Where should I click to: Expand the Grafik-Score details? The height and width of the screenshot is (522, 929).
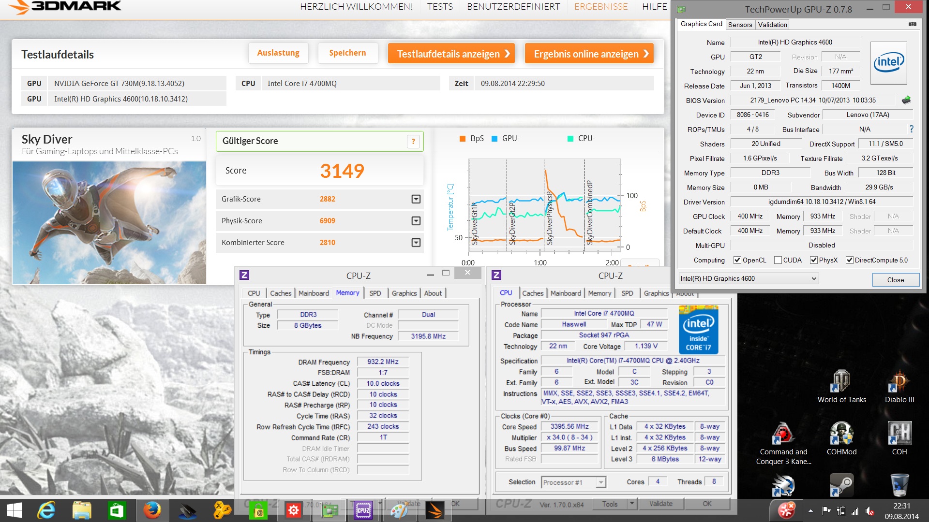(416, 199)
